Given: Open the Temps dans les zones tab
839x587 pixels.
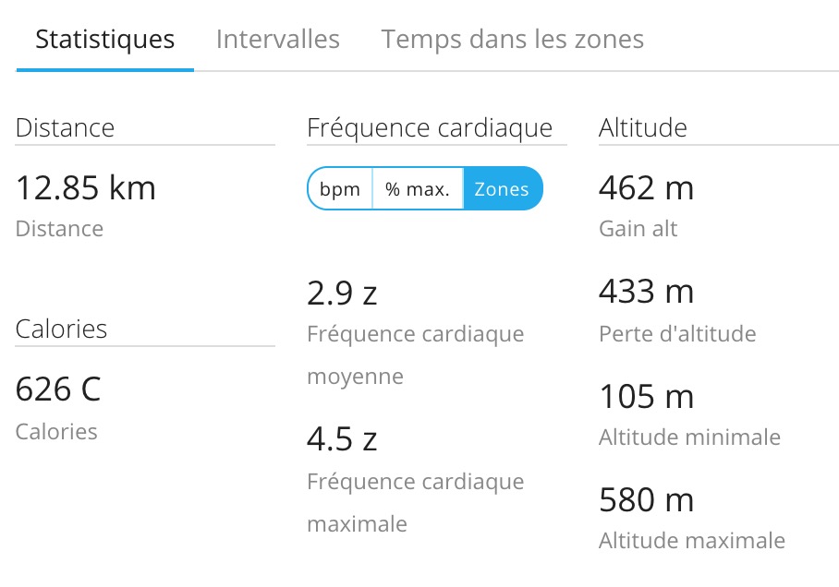Looking at the screenshot, I should pyautogui.click(x=512, y=39).
